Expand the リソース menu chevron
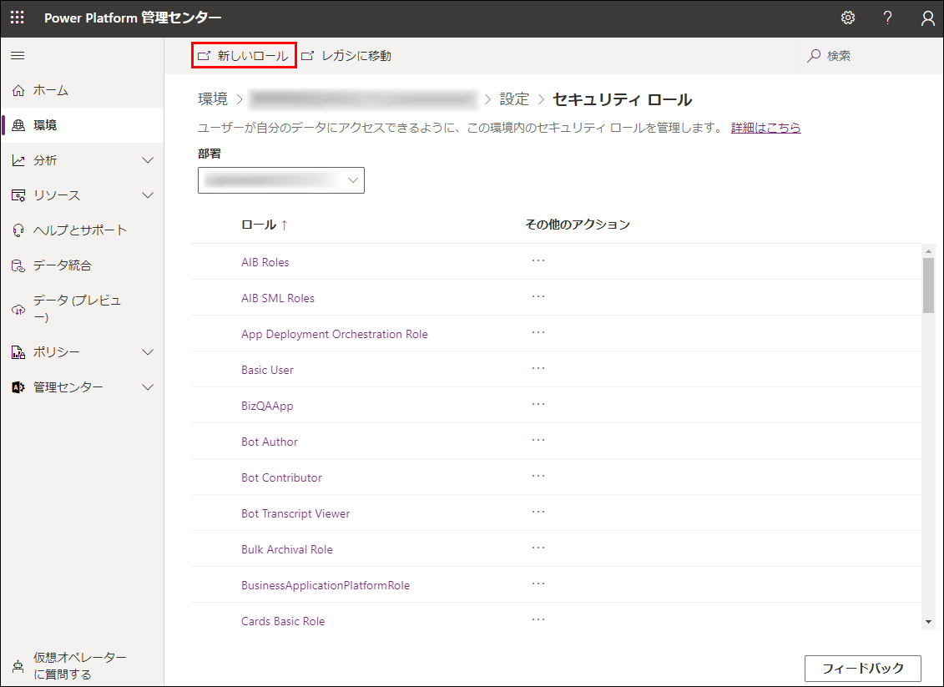 pyautogui.click(x=148, y=195)
